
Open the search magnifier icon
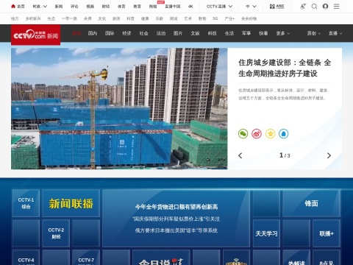[x=314, y=7]
